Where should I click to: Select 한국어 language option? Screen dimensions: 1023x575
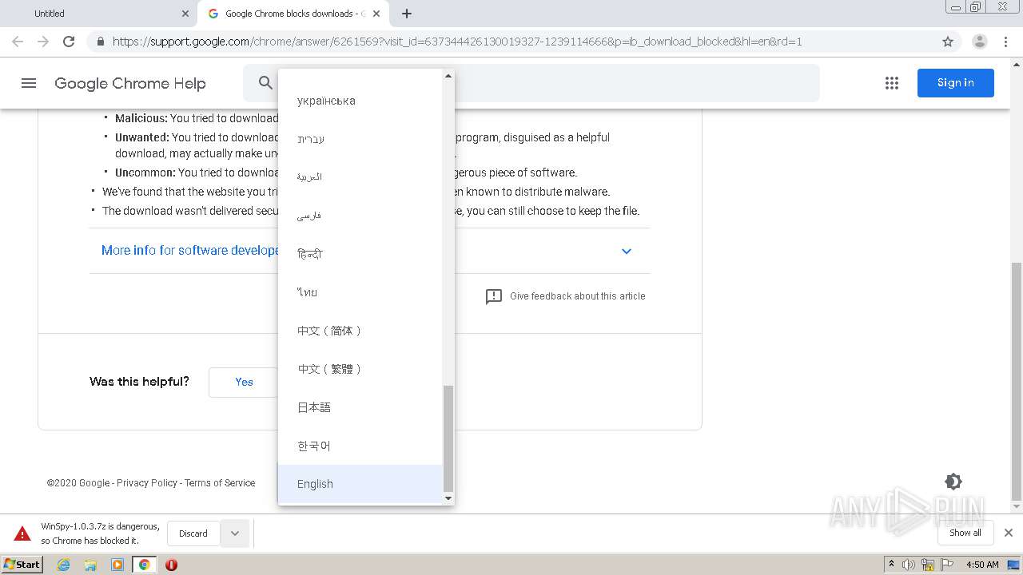click(x=360, y=446)
